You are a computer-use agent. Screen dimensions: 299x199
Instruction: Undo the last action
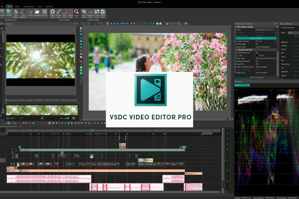tap(98, 24)
